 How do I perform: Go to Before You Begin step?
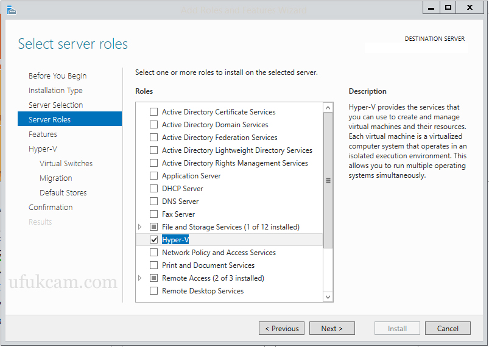coord(58,75)
